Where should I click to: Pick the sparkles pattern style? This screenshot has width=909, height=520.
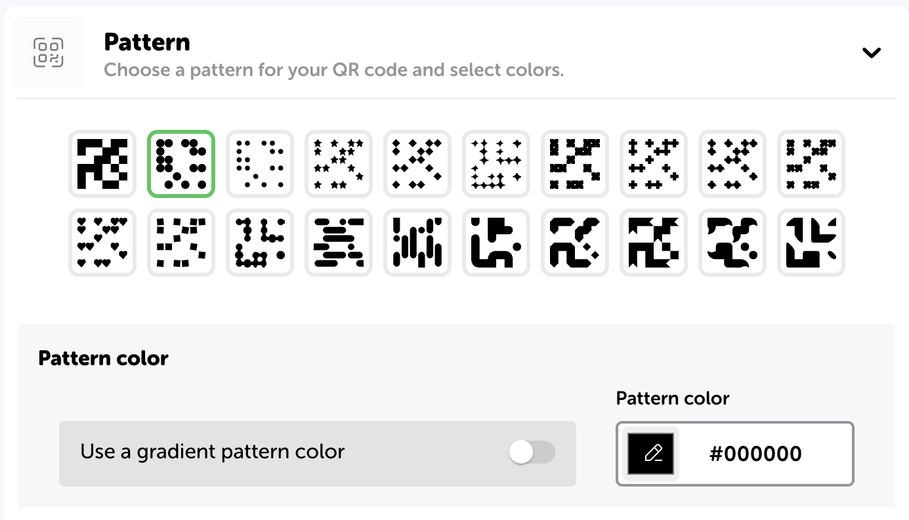(496, 164)
